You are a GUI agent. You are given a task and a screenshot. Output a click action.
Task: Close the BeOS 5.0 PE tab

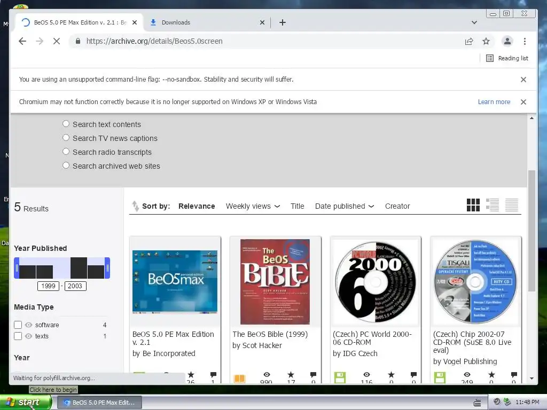135,22
